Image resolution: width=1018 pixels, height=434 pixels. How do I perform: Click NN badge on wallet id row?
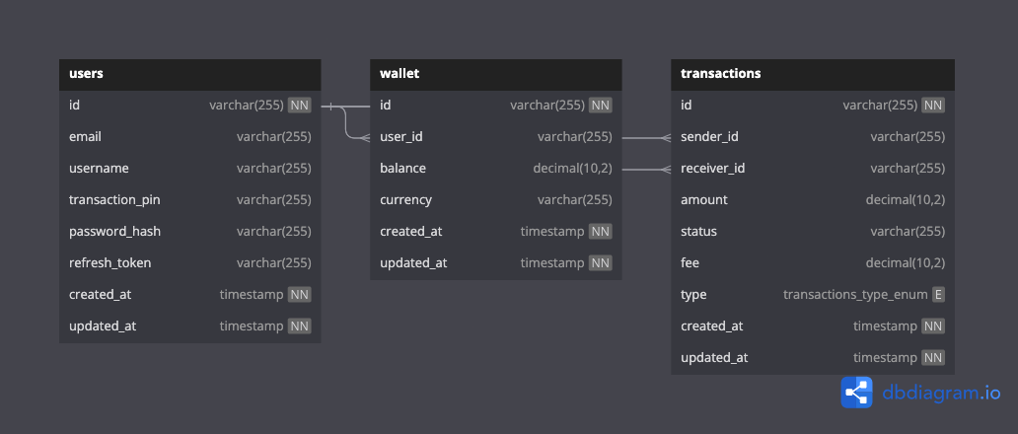(600, 106)
